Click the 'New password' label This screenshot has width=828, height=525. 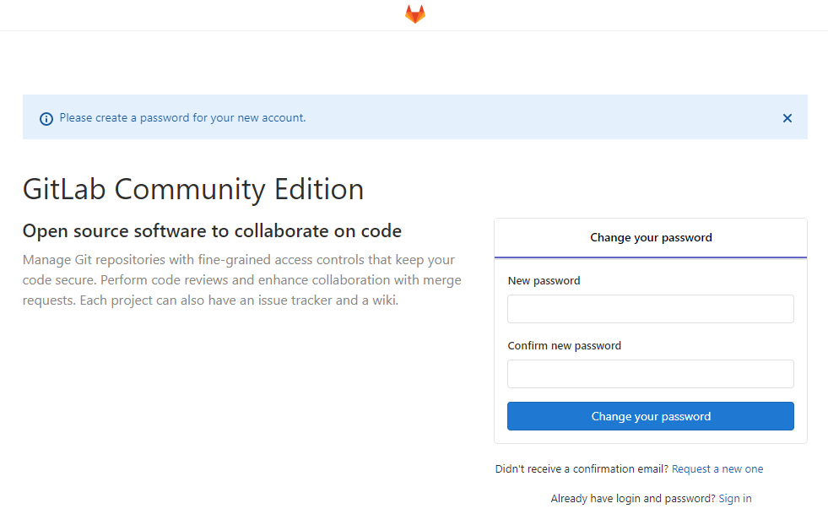coord(544,281)
